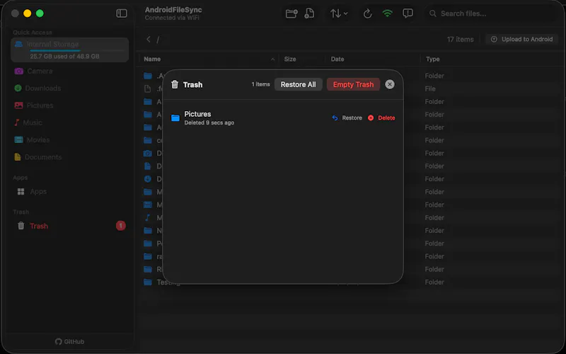Click the 1 items label in the Trash dialog
Screen dimensions: 566x354
click(260, 84)
